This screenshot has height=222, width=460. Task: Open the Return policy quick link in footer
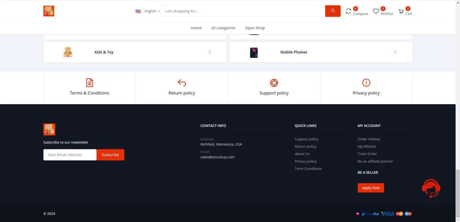click(x=306, y=147)
